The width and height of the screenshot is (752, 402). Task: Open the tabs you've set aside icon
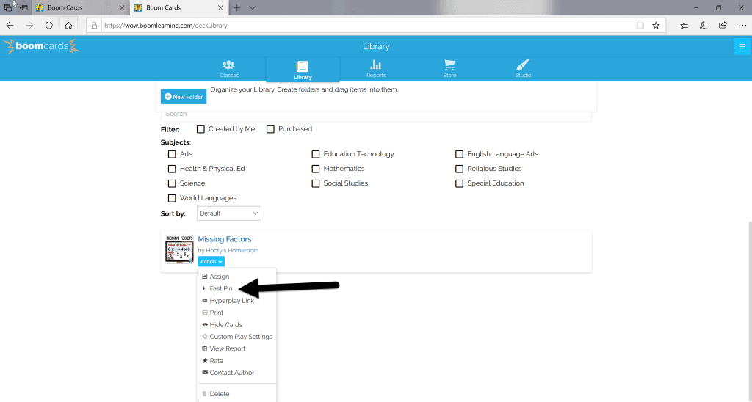click(8, 7)
